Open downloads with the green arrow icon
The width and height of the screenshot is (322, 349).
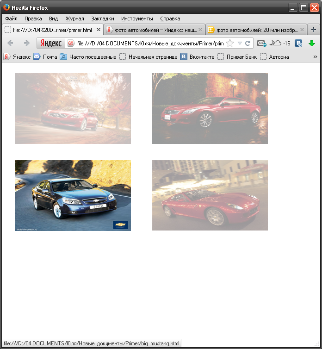point(312,43)
